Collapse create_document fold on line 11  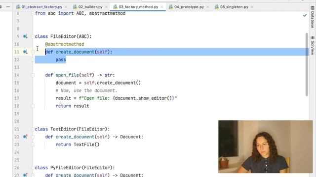coord(33,52)
